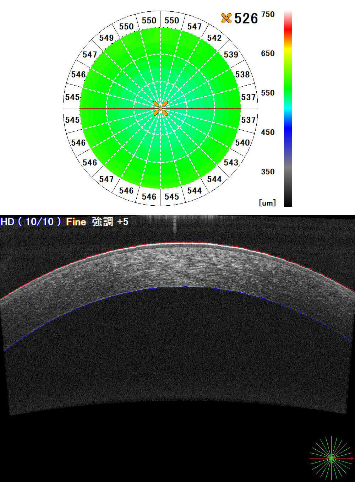Screen dimensions: 355x482
Task: Click the Fine quality label
Action: click(76, 222)
